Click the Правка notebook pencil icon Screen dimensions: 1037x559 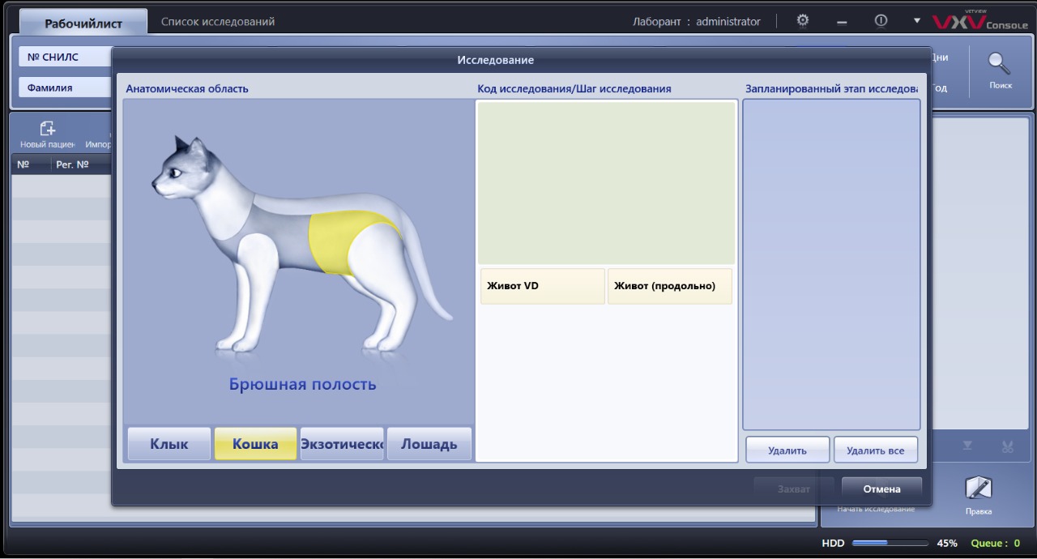[x=979, y=489]
